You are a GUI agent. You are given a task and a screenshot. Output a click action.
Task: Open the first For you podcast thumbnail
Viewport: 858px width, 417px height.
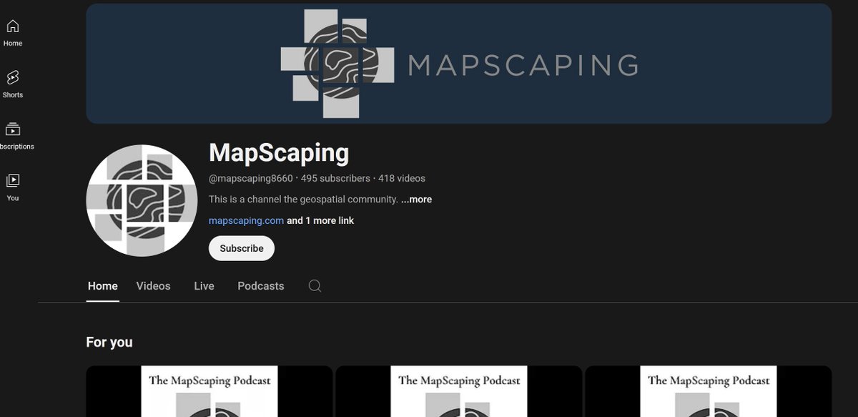[209, 391]
